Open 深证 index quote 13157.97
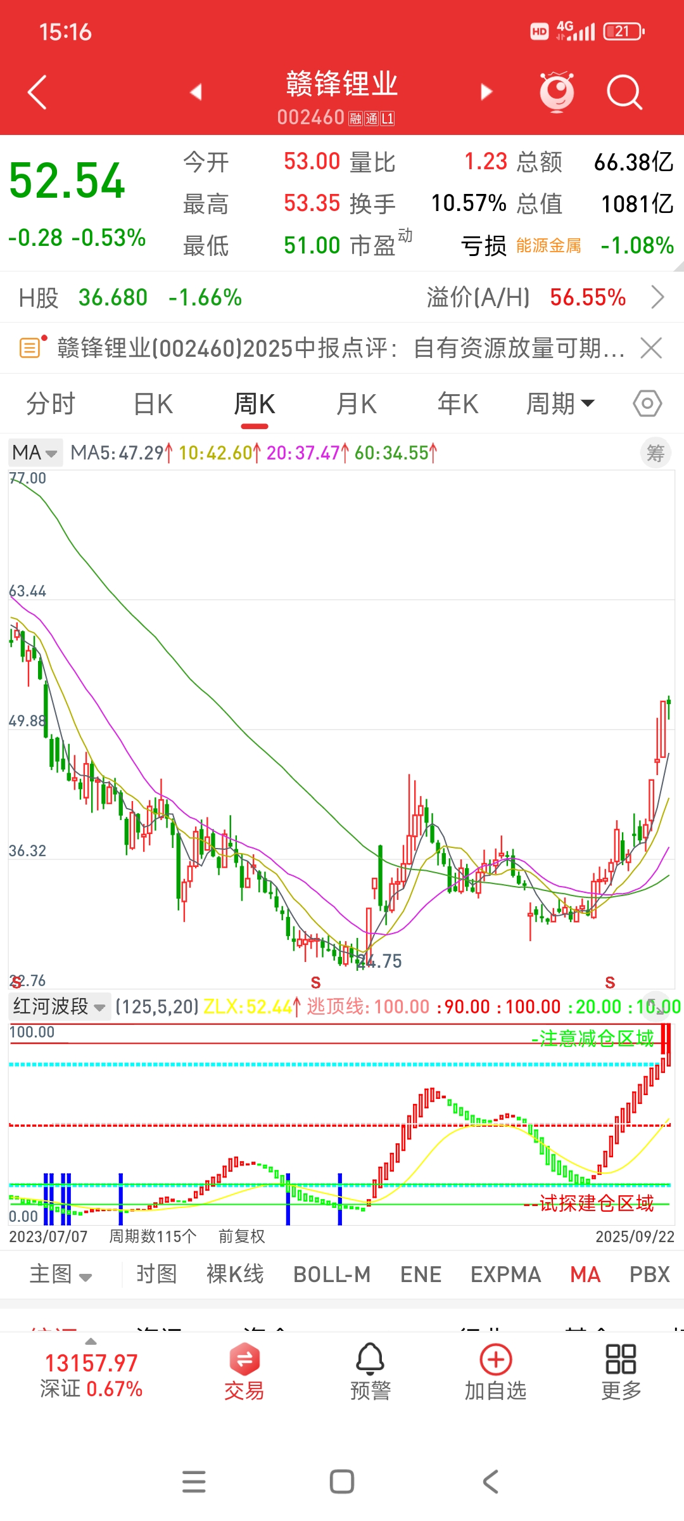 (x=91, y=1375)
